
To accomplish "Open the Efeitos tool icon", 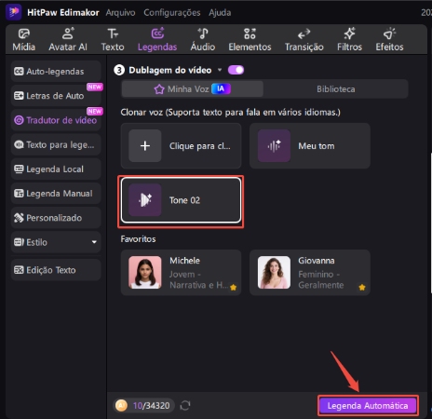I will [x=389, y=34].
